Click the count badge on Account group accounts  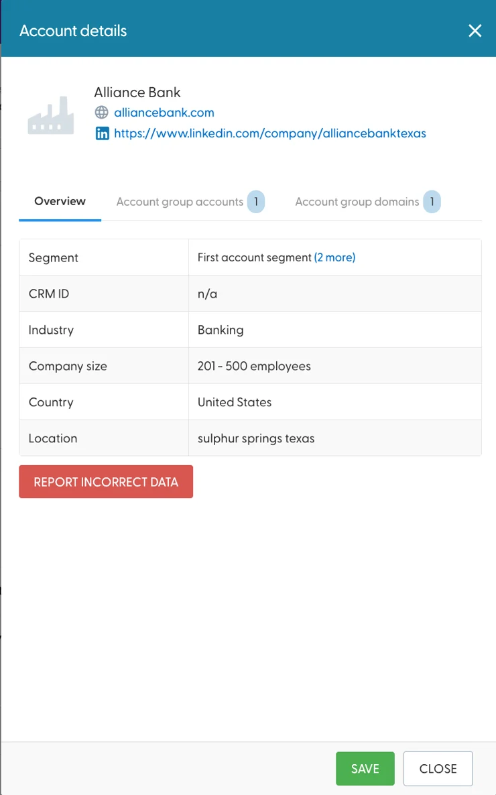[x=256, y=202]
